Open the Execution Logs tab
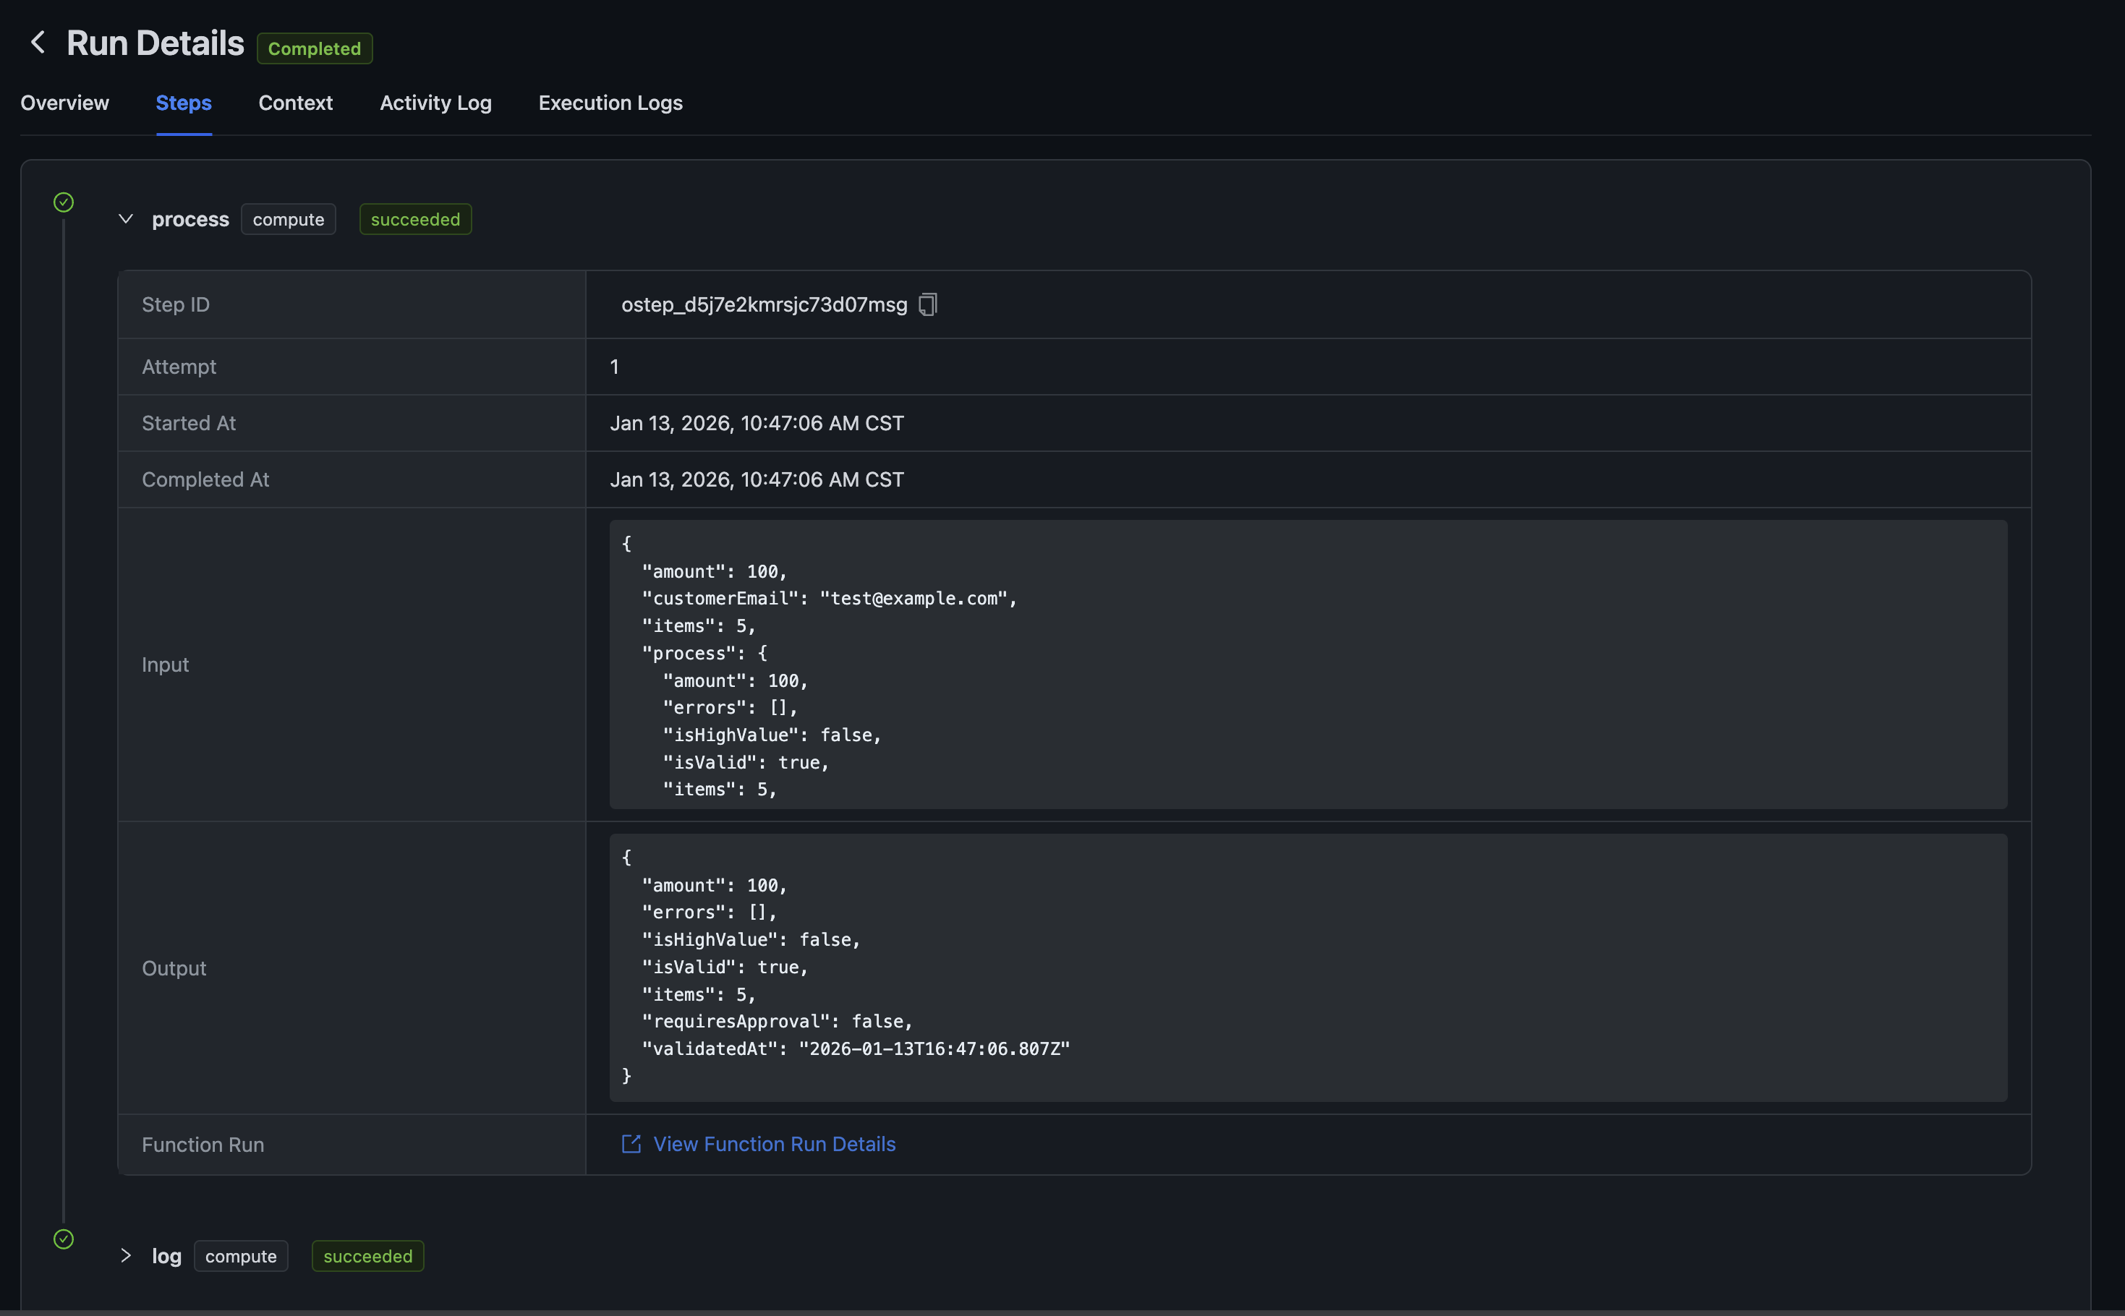This screenshot has height=1316, width=2125. [x=610, y=103]
